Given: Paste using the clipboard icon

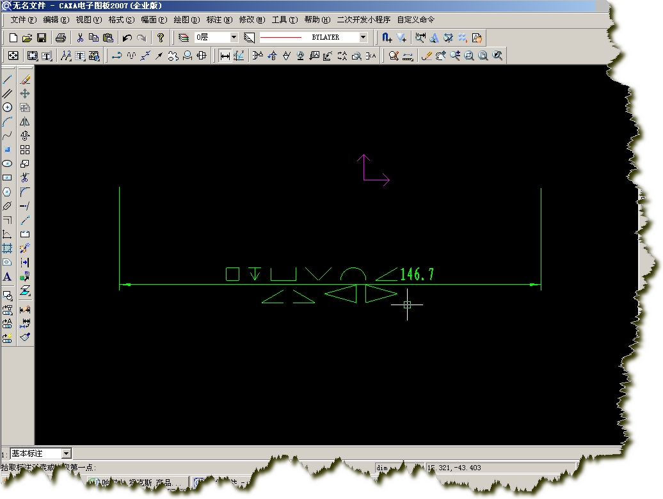Looking at the screenshot, I should pyautogui.click(x=108, y=38).
